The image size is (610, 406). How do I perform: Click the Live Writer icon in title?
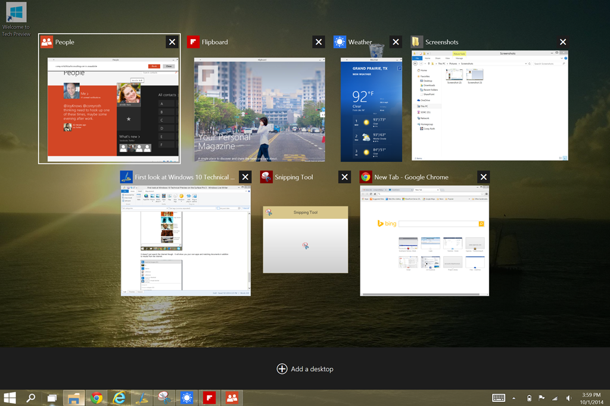coord(126,177)
